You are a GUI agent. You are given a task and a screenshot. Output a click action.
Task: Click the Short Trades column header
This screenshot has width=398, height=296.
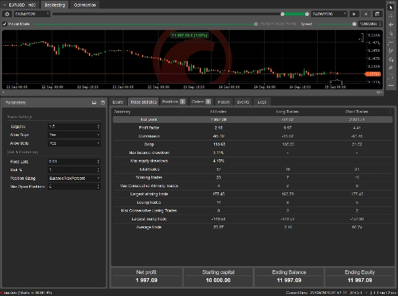tap(357, 111)
